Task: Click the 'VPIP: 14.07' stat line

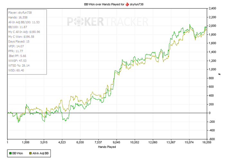Action: [x=16, y=46]
